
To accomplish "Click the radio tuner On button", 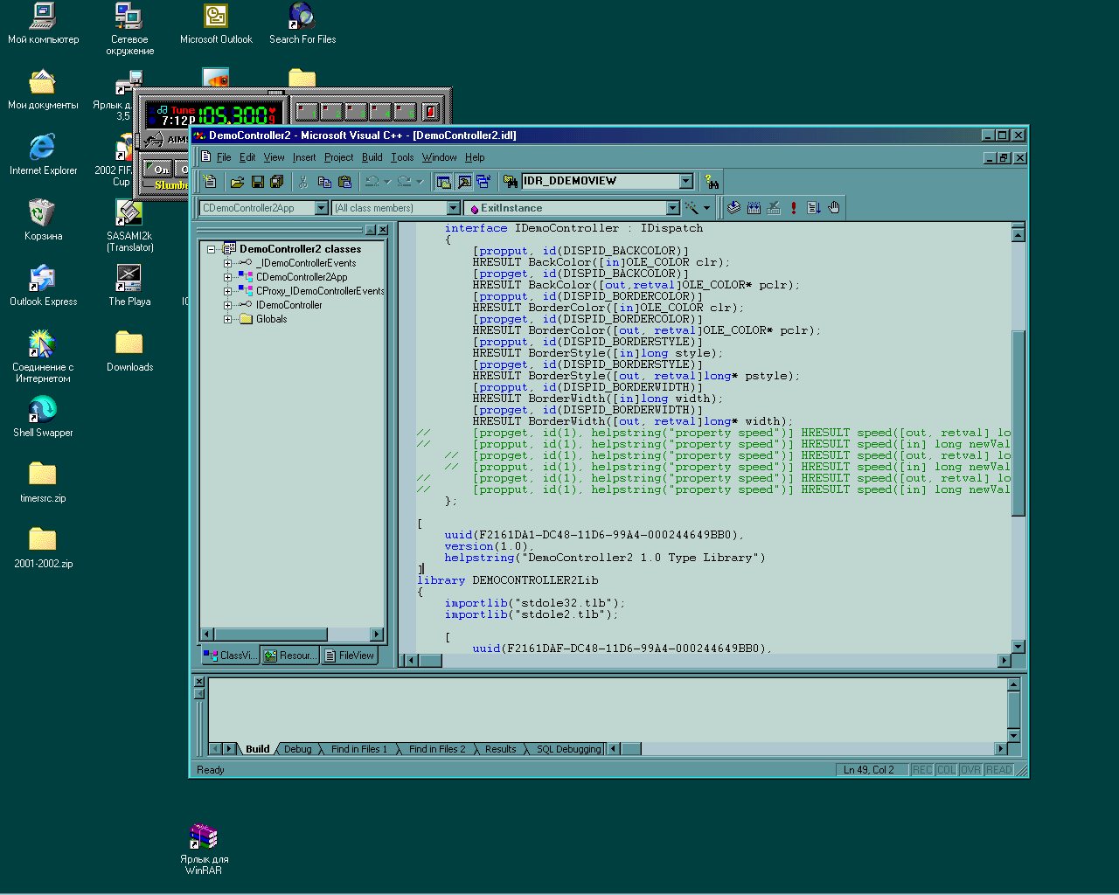I will [159, 169].
